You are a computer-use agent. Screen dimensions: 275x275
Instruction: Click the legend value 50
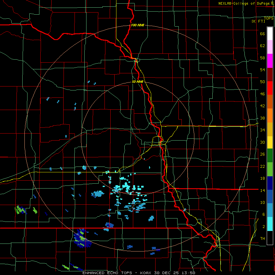(262, 82)
